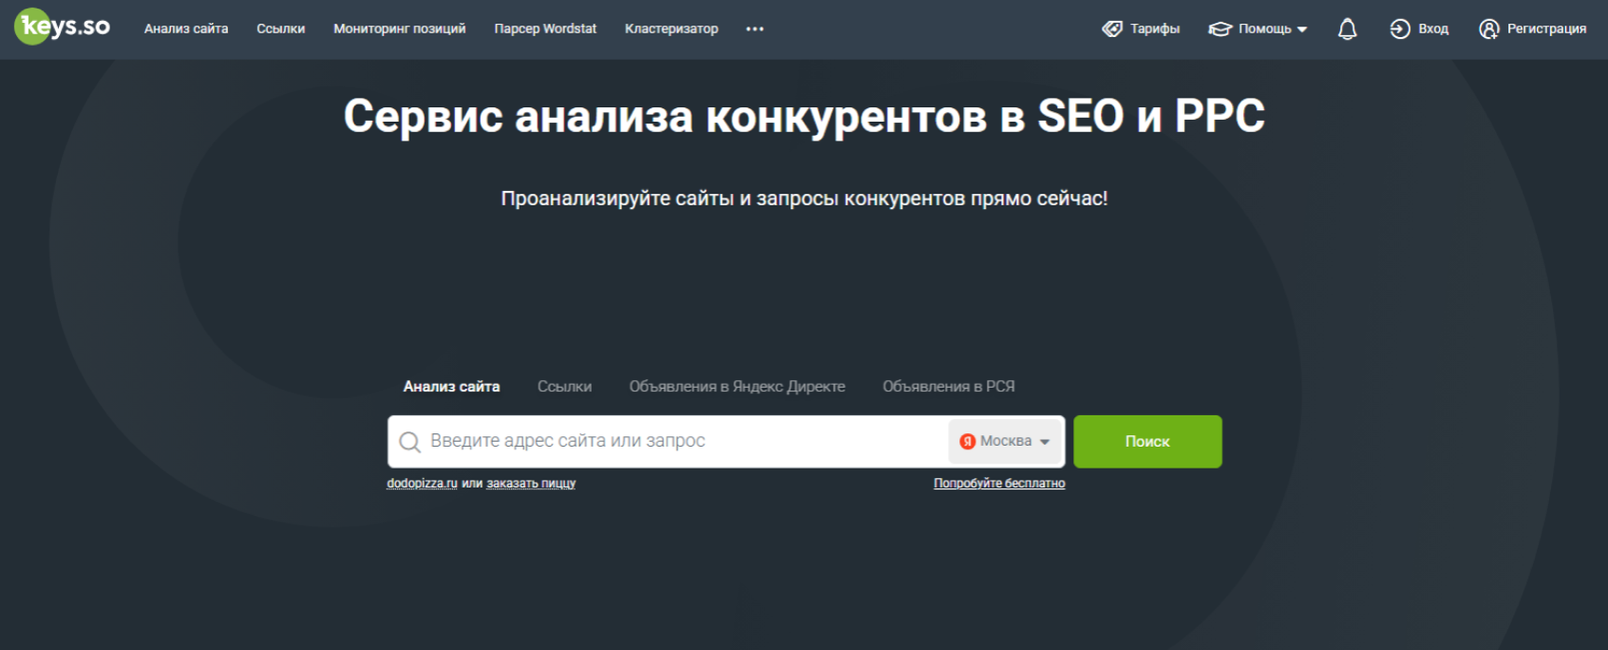Open the Тарифы page

click(x=1154, y=29)
